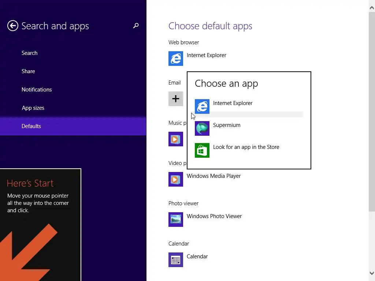Click the Video player Windows Media Player icon

[x=176, y=179]
